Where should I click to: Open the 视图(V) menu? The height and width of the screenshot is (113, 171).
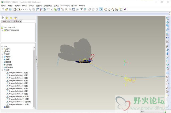(x=18, y=6)
